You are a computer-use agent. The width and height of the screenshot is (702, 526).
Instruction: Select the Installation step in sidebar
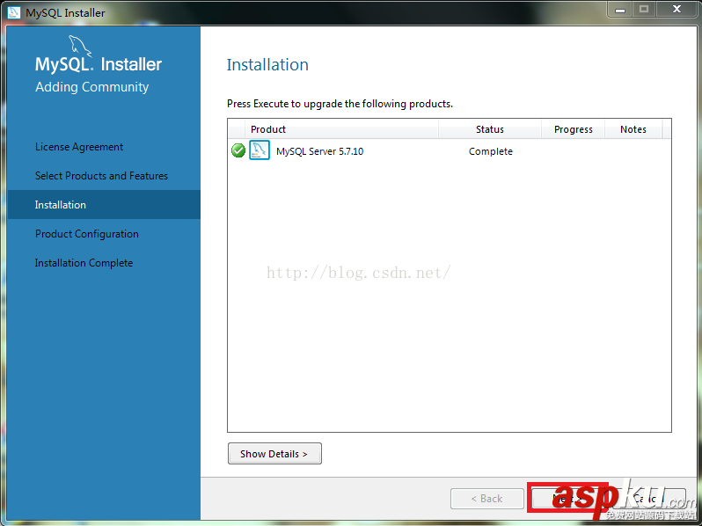[x=104, y=205]
